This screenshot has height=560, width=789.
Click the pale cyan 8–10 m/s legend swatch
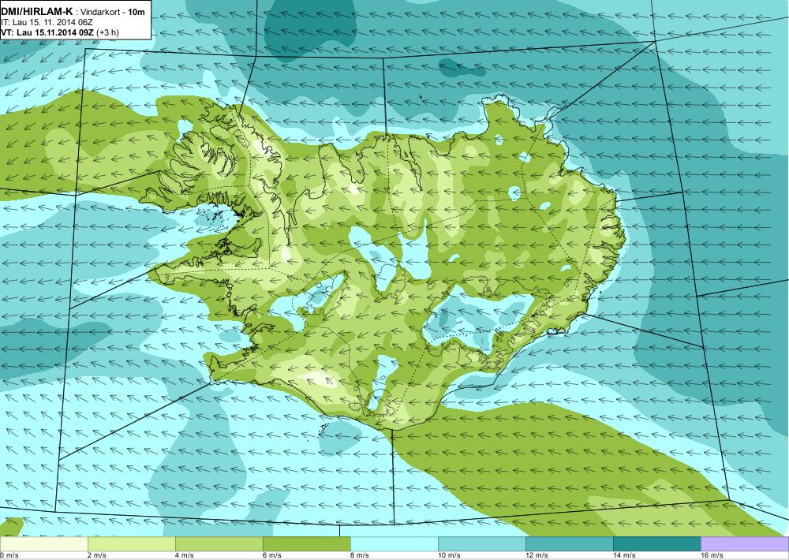394,544
